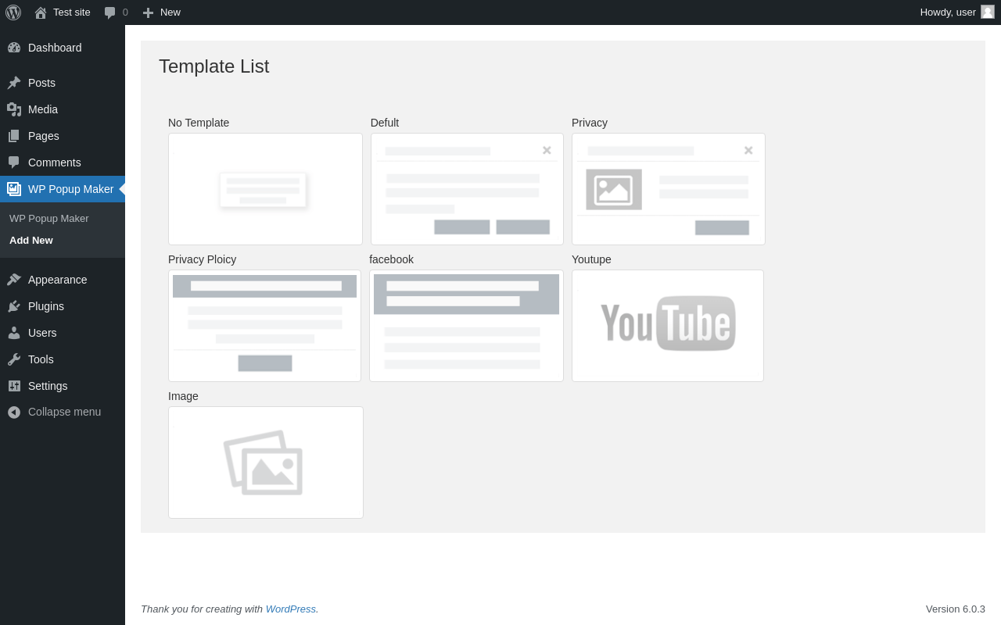Open the comments bubble icon in admin bar
Screen dimensions: 1001x625
click(110, 12)
